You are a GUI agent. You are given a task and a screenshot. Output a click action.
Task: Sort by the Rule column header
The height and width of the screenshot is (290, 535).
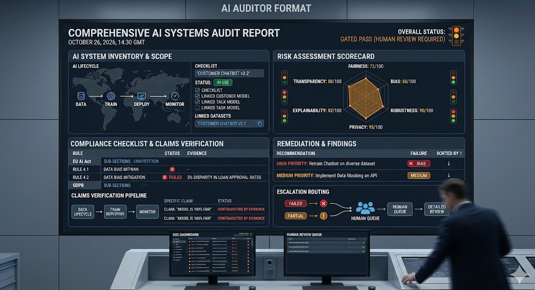[77, 154]
